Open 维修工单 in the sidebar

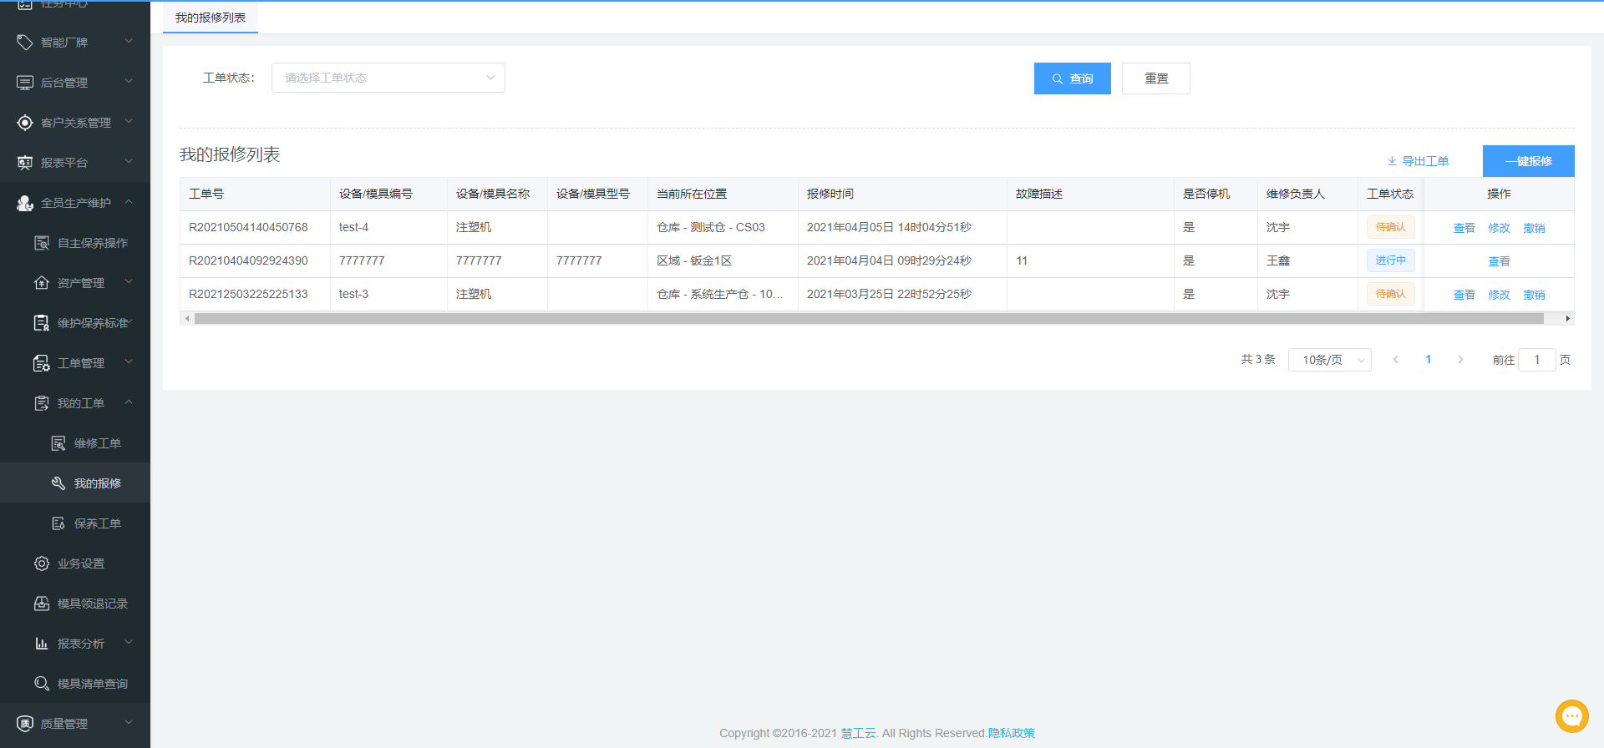click(97, 443)
